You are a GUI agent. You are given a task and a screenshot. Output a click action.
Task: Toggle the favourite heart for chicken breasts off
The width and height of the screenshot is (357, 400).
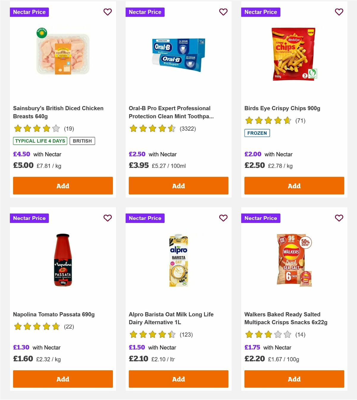tap(107, 12)
